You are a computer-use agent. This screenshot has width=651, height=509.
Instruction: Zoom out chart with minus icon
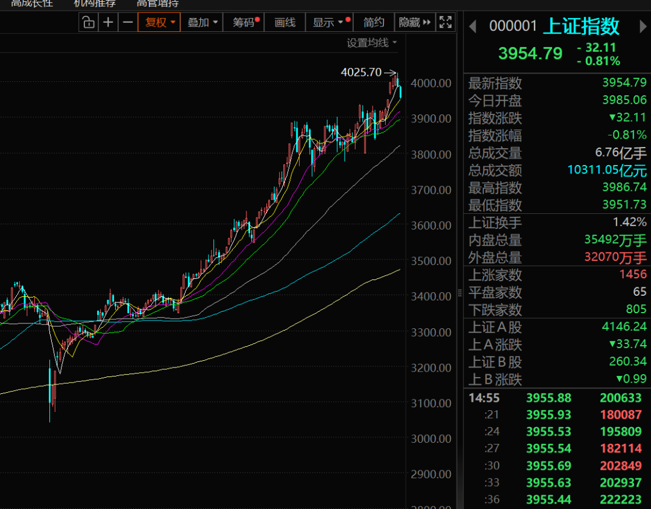click(x=128, y=23)
